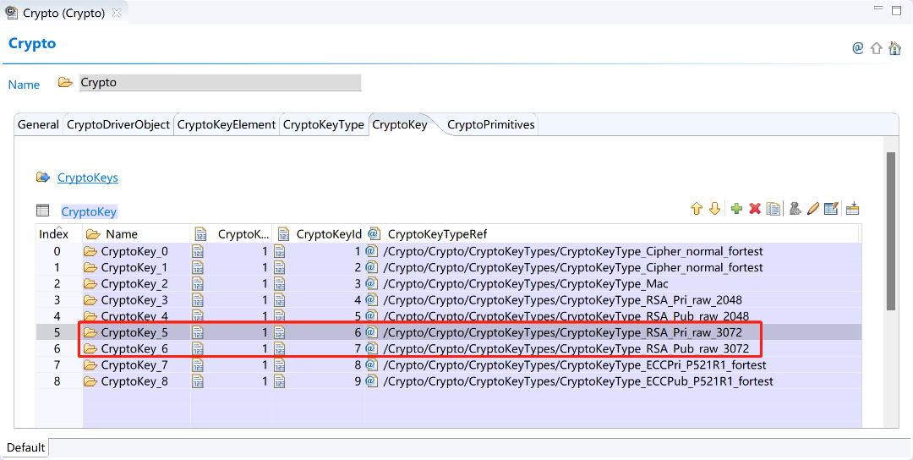The image size is (913, 460).
Task: Open the CryptoKeys link
Action: (88, 178)
